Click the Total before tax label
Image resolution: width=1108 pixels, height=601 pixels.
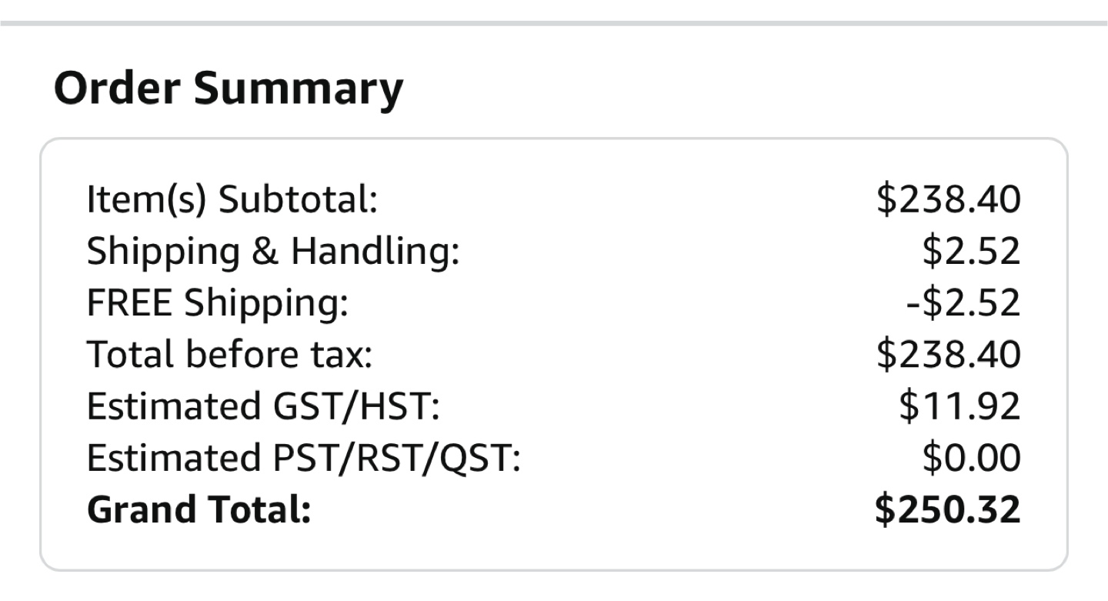tap(229, 355)
